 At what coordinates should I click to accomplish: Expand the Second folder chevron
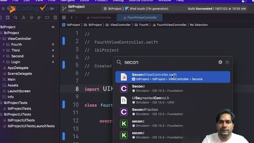click(x=4, y=56)
